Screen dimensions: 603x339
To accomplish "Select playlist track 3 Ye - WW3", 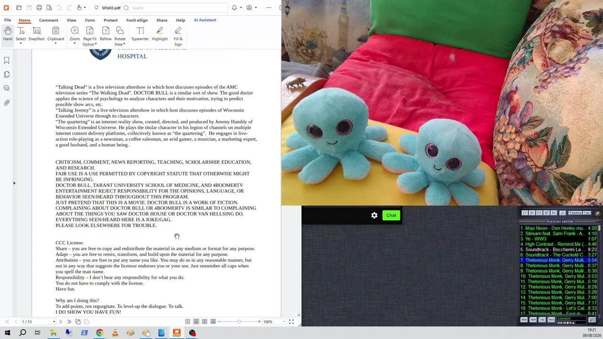I will [x=558, y=239].
